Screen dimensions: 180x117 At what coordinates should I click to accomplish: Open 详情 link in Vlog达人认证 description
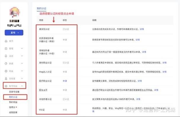pyautogui.click(x=164, y=72)
